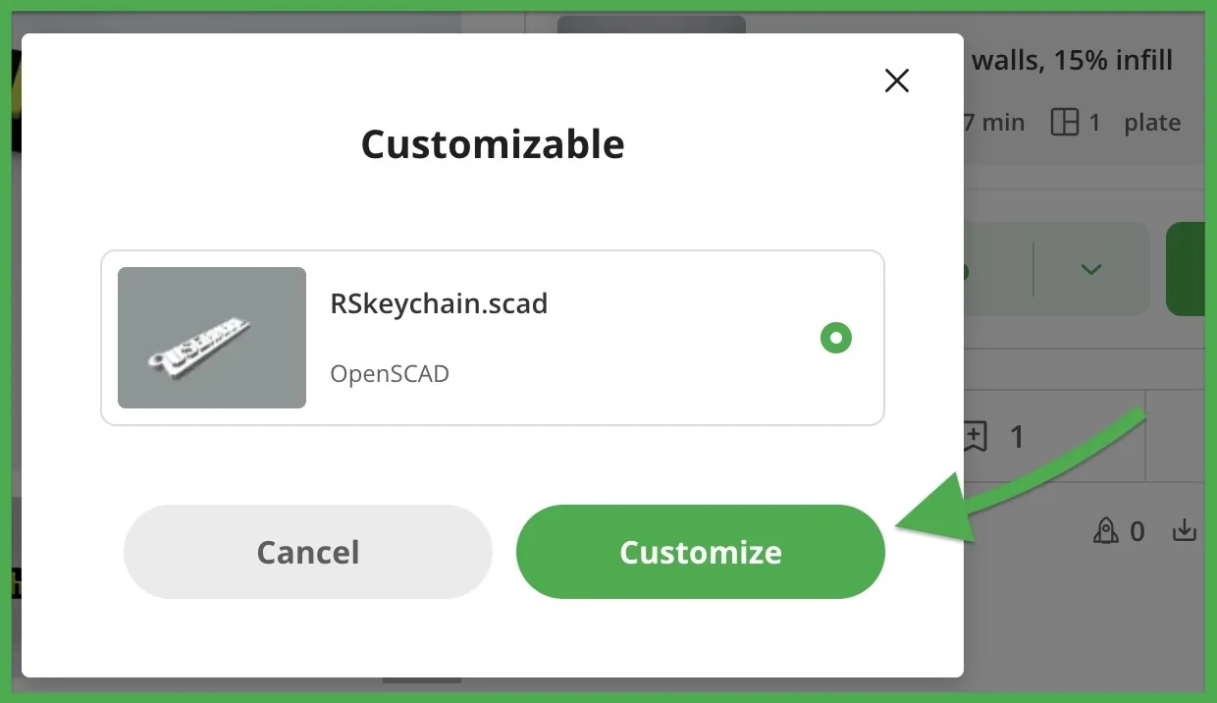Click the OpenSCAD file type label
The width and height of the screenshot is (1217, 703).
click(390, 373)
